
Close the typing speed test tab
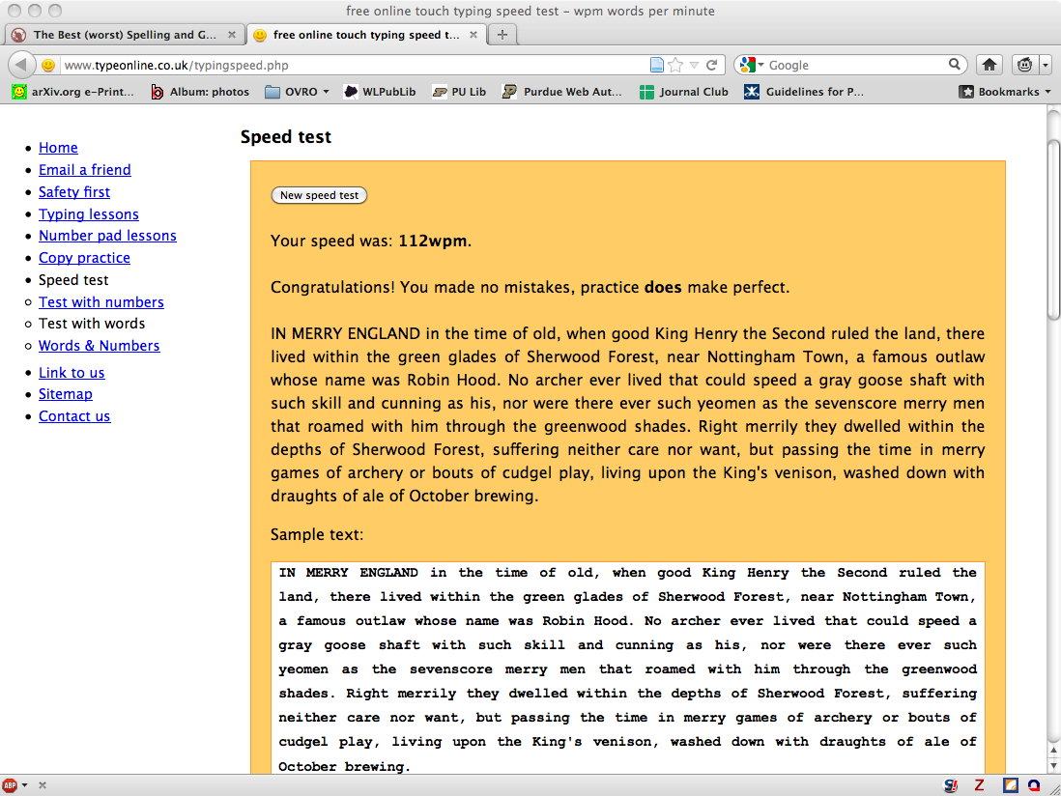tap(473, 35)
